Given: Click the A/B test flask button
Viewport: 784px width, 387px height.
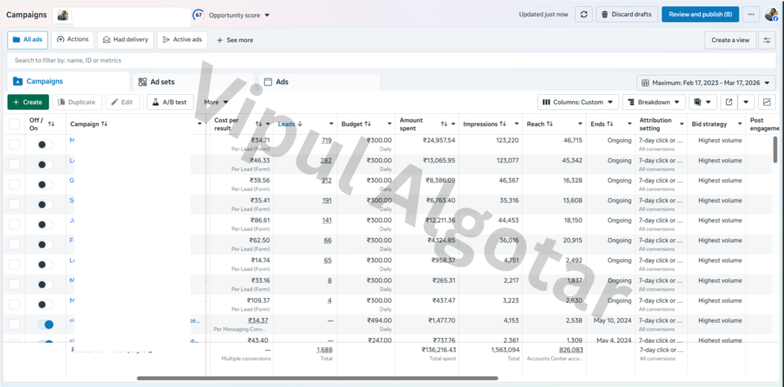Looking at the screenshot, I should pos(169,102).
